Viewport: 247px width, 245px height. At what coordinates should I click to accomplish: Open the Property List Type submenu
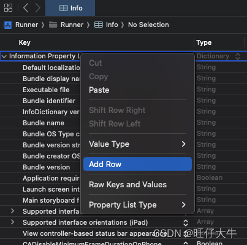pyautogui.click(x=137, y=205)
